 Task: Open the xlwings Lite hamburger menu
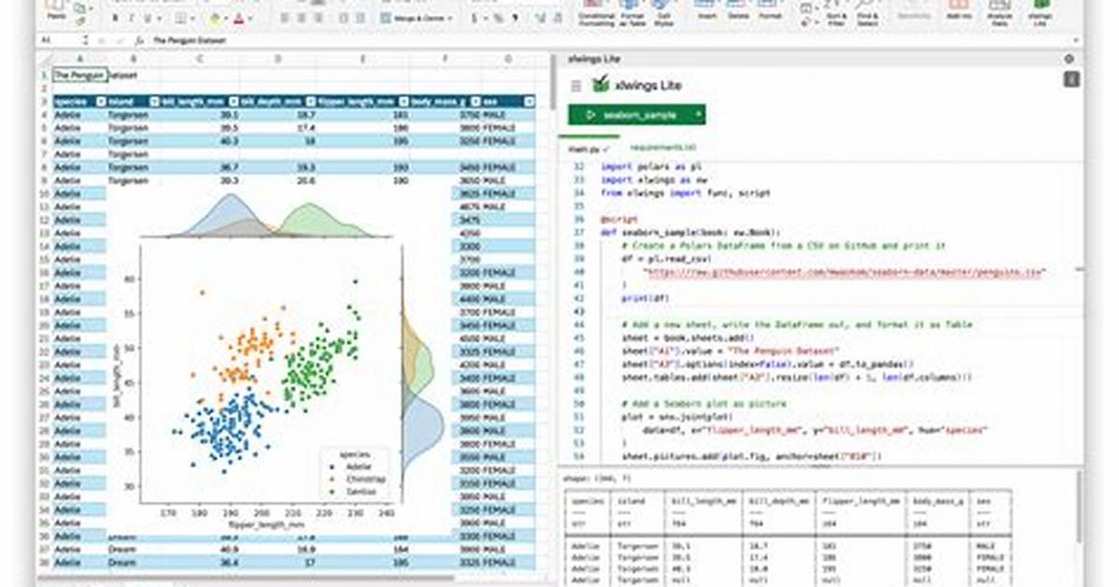click(576, 86)
